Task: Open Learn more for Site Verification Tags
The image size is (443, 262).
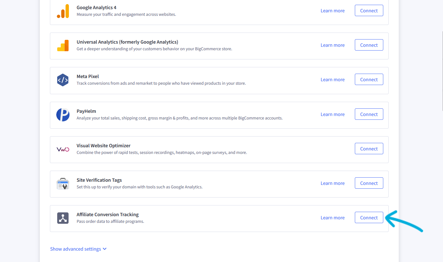Action: 332,183
